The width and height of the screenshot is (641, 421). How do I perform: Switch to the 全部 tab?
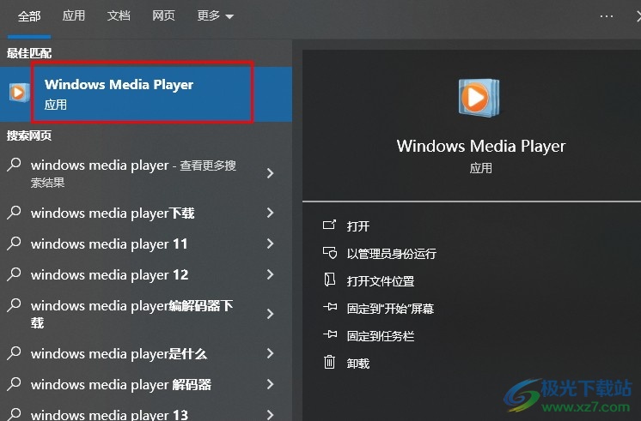point(29,16)
